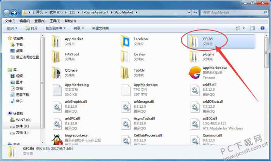
Task: Open the 工具(T) menu
Action: point(55,21)
